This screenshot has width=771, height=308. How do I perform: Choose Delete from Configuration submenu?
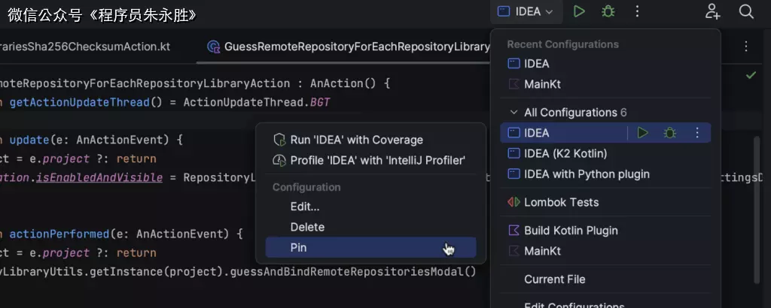(307, 227)
